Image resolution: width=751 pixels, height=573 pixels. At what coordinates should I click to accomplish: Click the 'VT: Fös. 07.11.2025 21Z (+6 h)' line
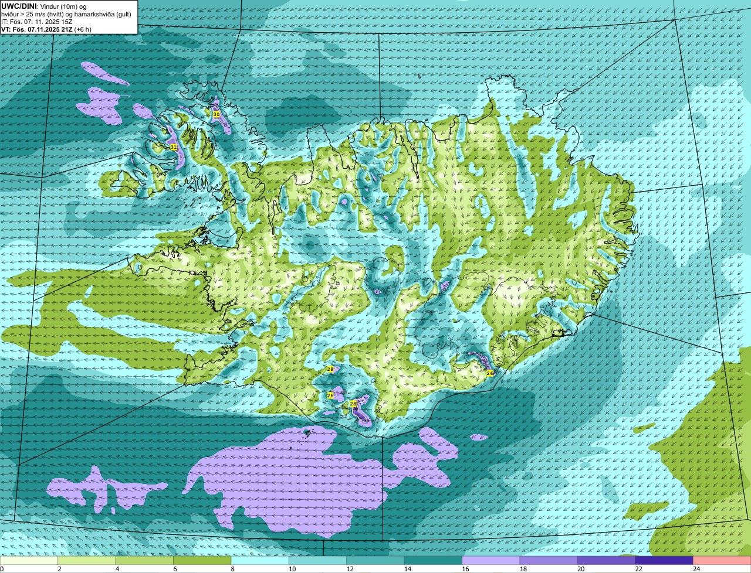pyautogui.click(x=46, y=29)
